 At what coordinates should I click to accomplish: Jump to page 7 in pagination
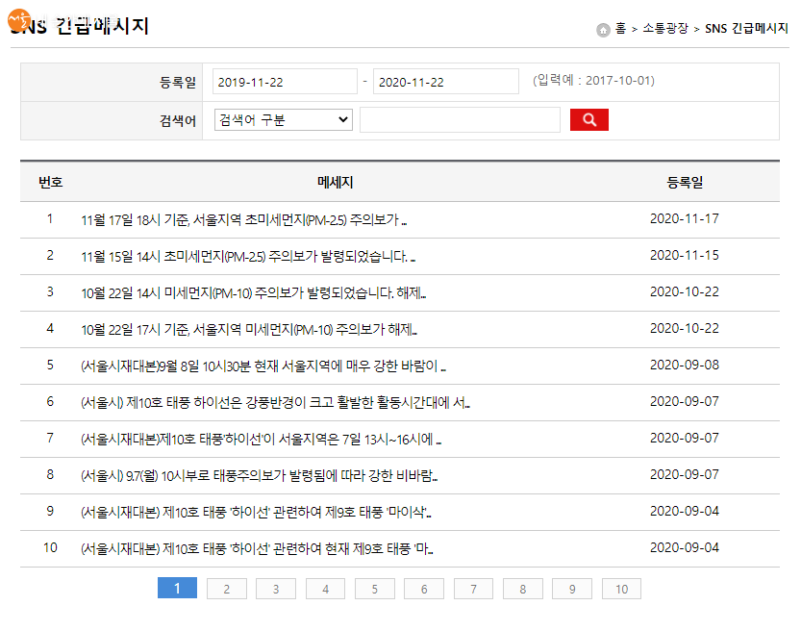(x=473, y=590)
